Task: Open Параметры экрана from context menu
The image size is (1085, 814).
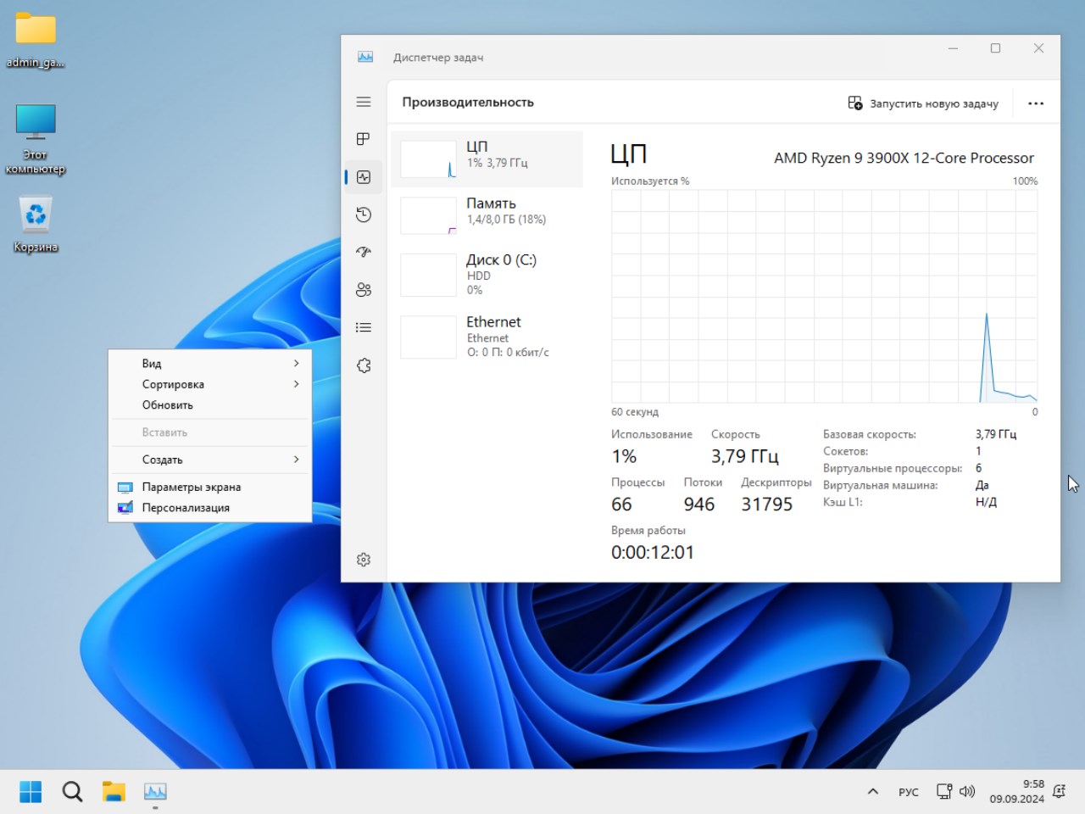Action: (x=210, y=487)
